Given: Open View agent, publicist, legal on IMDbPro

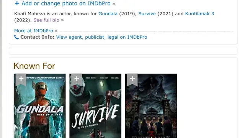Looking at the screenshot, I should 101,37.
